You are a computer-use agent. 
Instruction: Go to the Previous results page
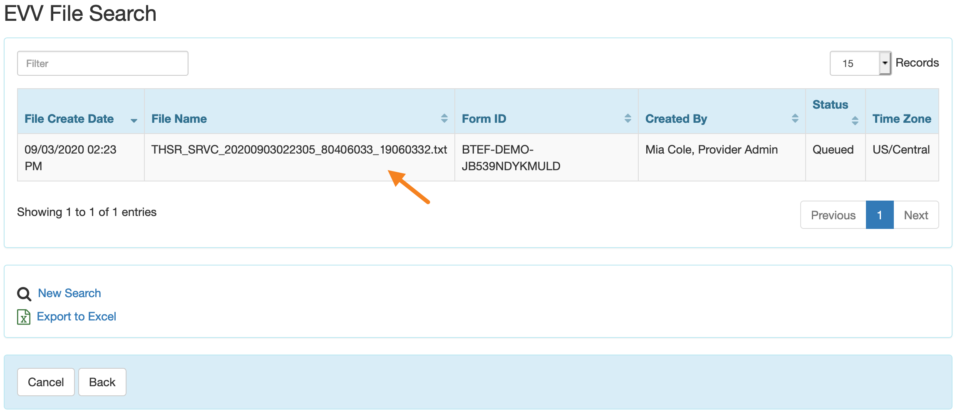click(833, 215)
